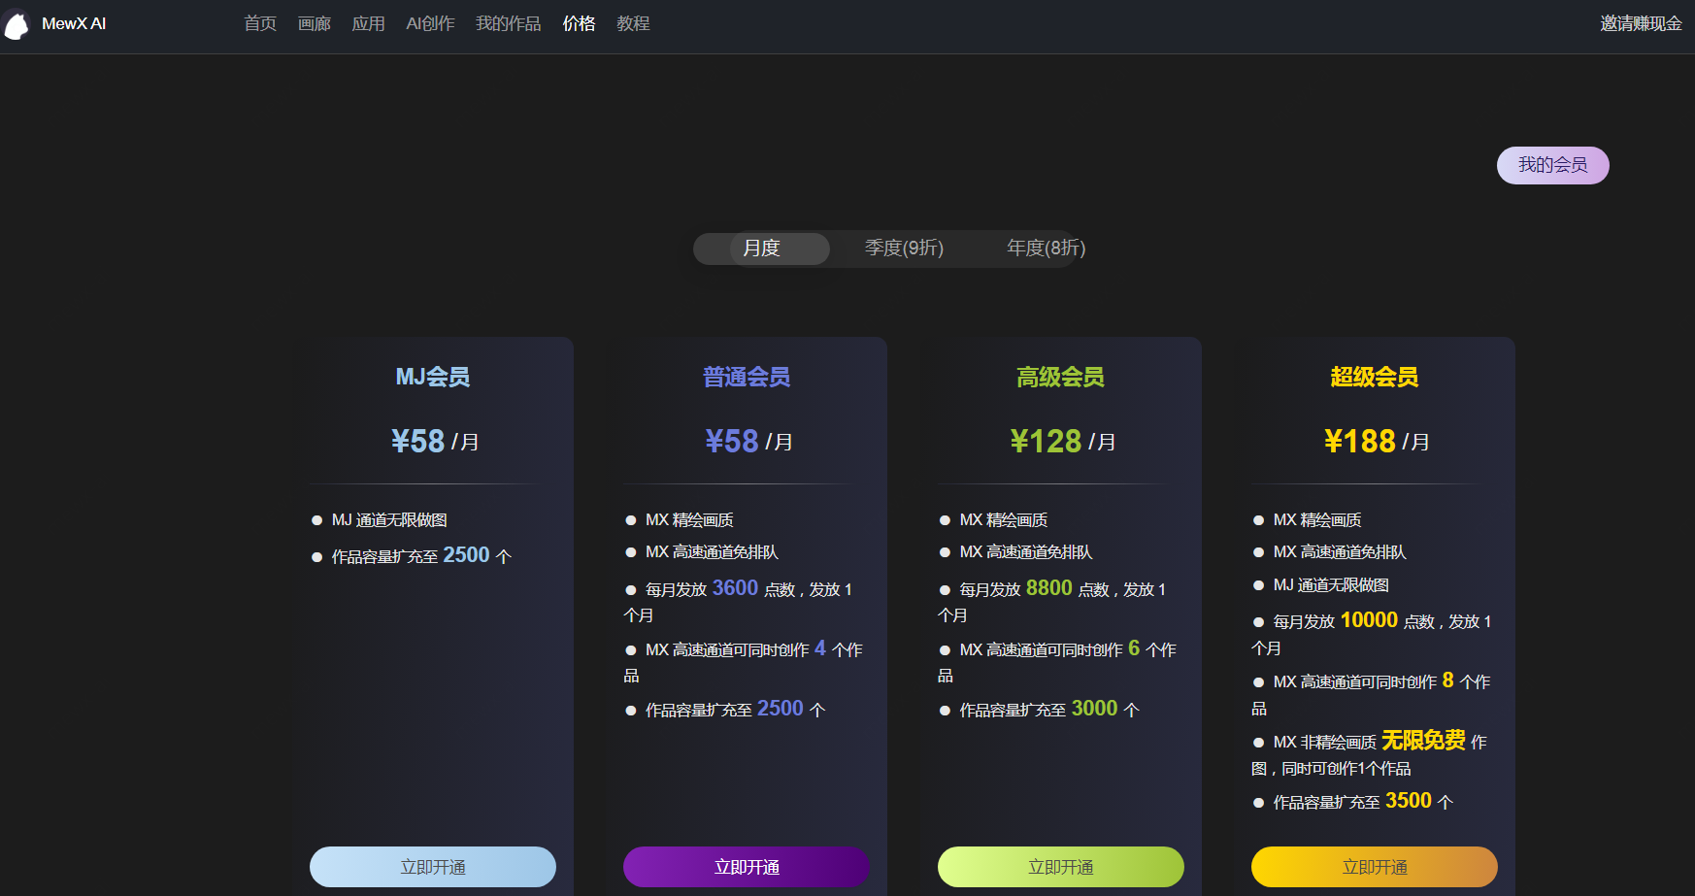Click 可同时创作 8 个作品 text
The image size is (1695, 896).
click(1371, 693)
